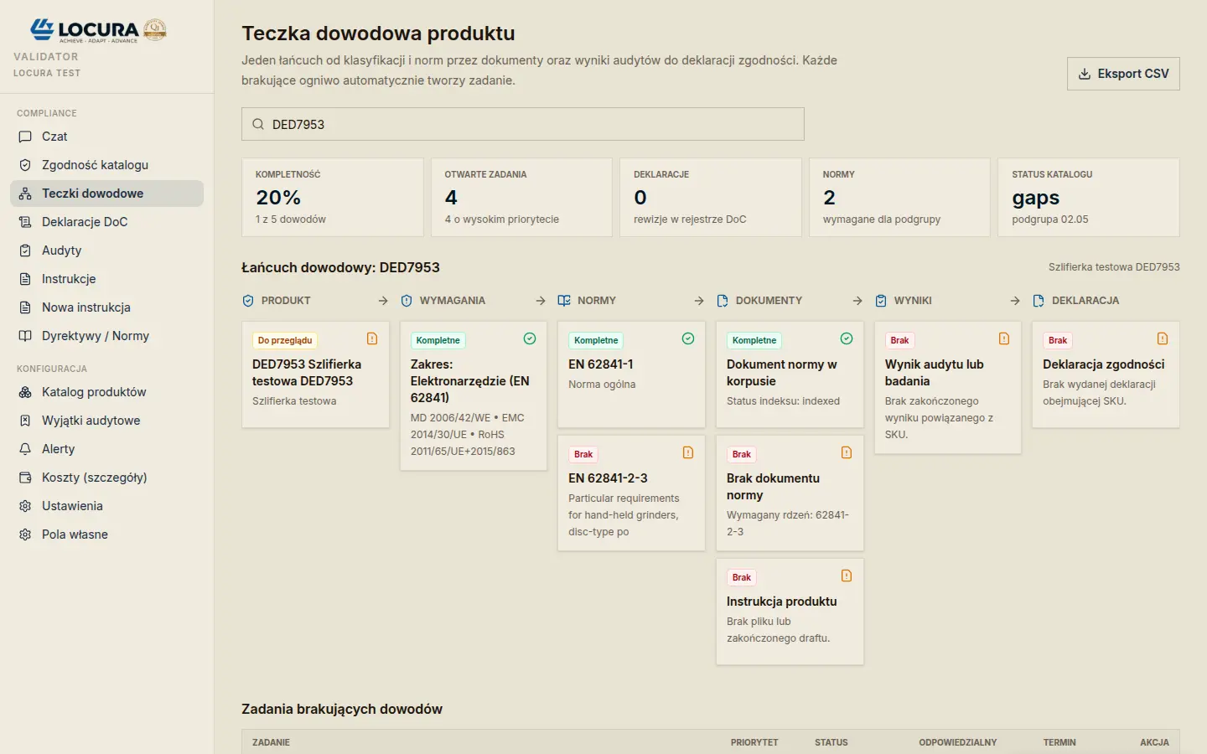Click the Teczki dowodowe hierarchy icon

coord(25,194)
